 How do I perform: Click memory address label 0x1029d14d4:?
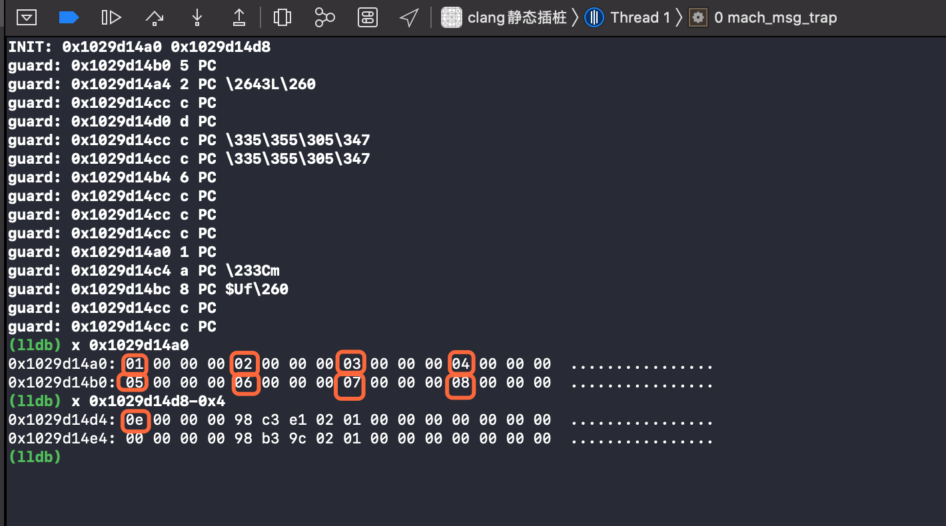[63, 420]
